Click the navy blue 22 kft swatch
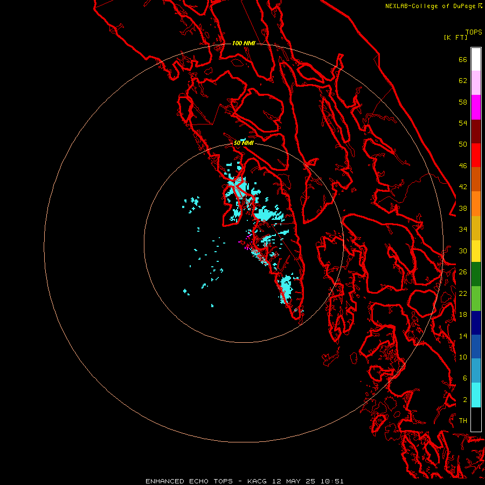 (x=476, y=323)
